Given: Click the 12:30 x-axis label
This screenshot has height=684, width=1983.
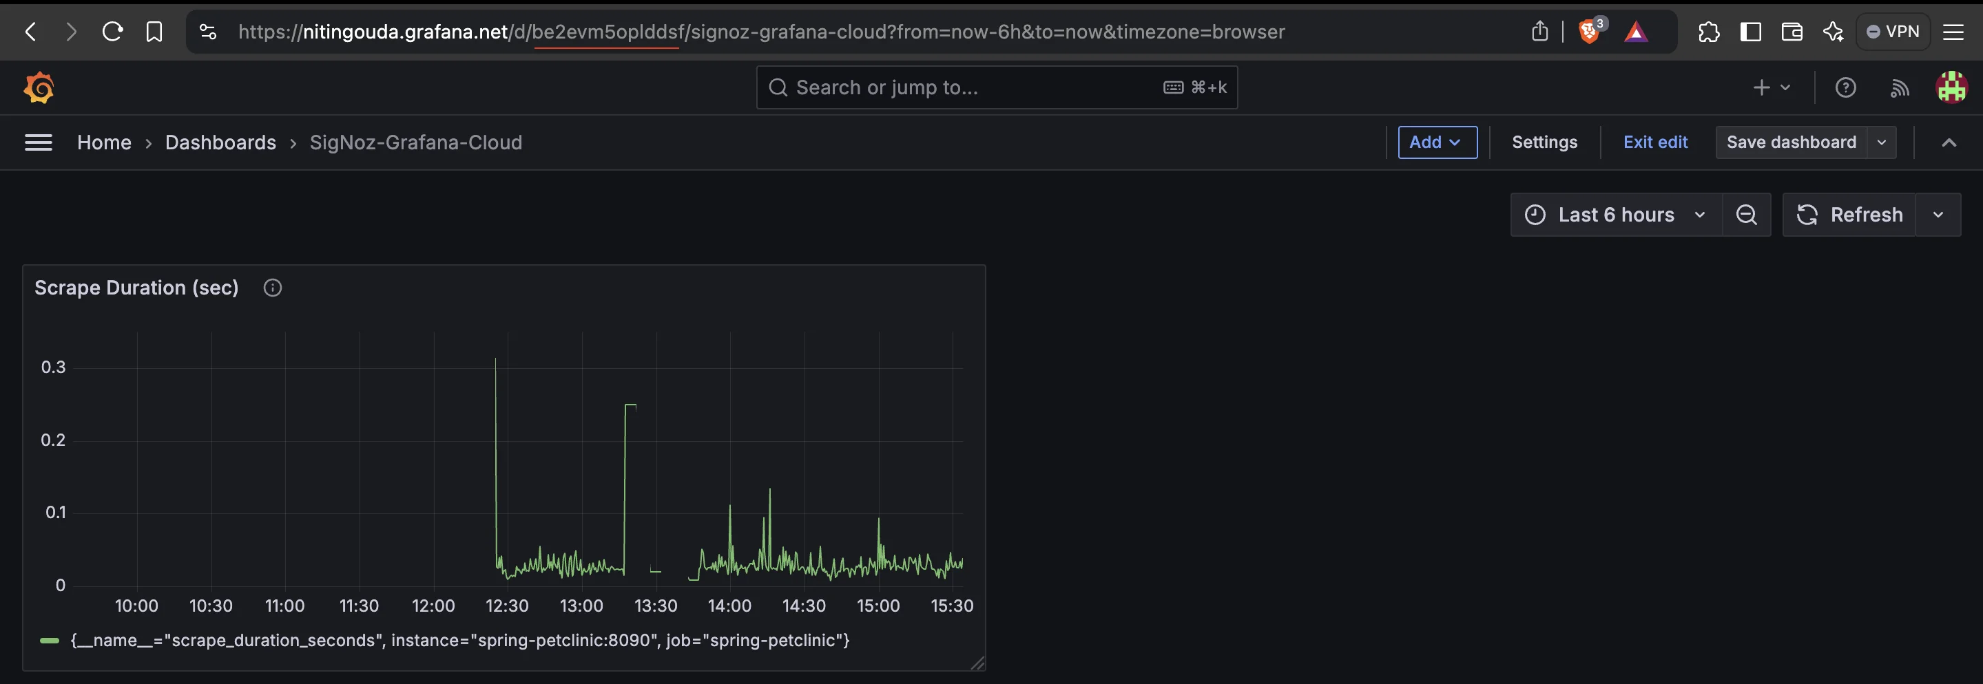Looking at the screenshot, I should [506, 606].
